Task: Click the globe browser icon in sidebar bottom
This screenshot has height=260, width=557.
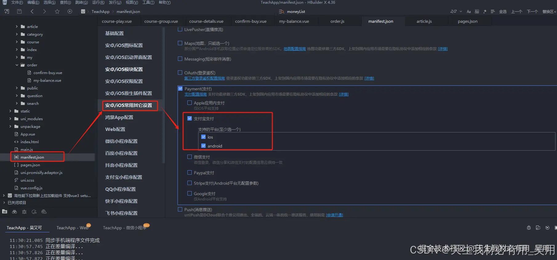Action: pyautogui.click(x=44, y=211)
